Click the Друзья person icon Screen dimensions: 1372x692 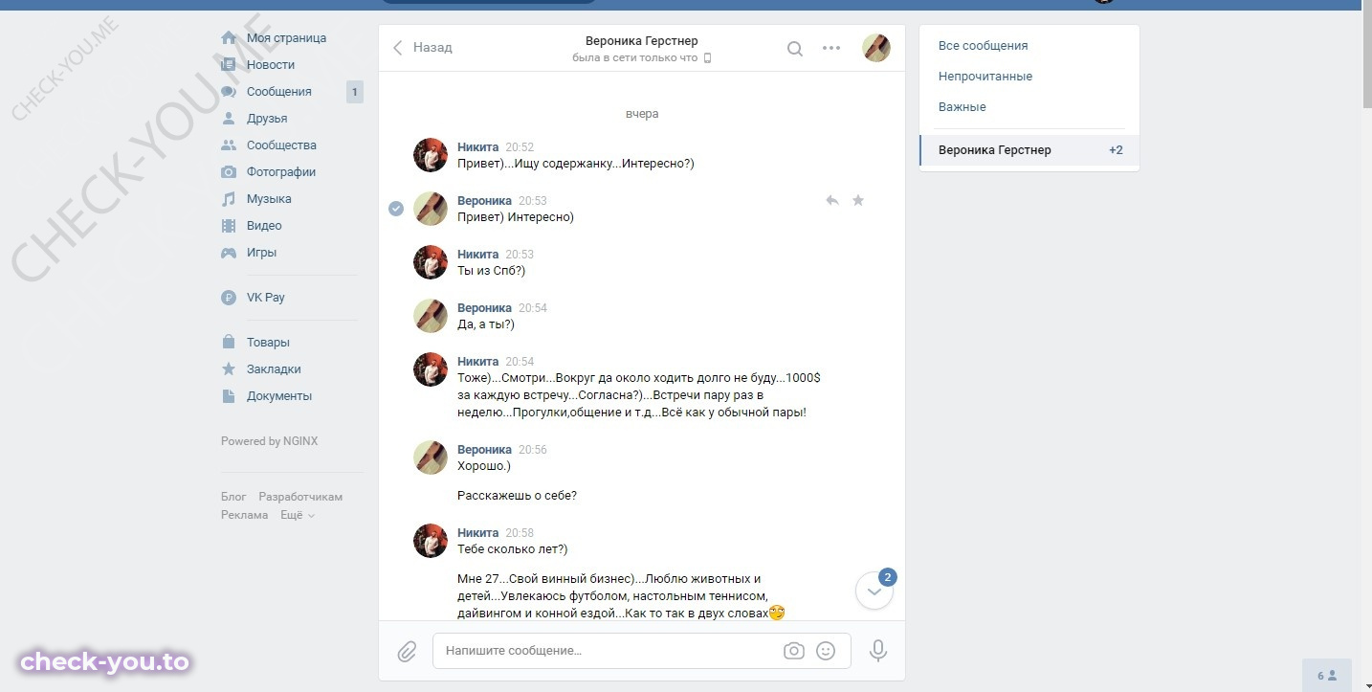tap(229, 119)
